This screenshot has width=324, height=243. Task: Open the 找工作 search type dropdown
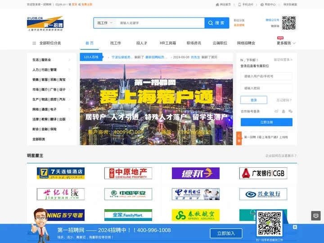(x=105, y=23)
